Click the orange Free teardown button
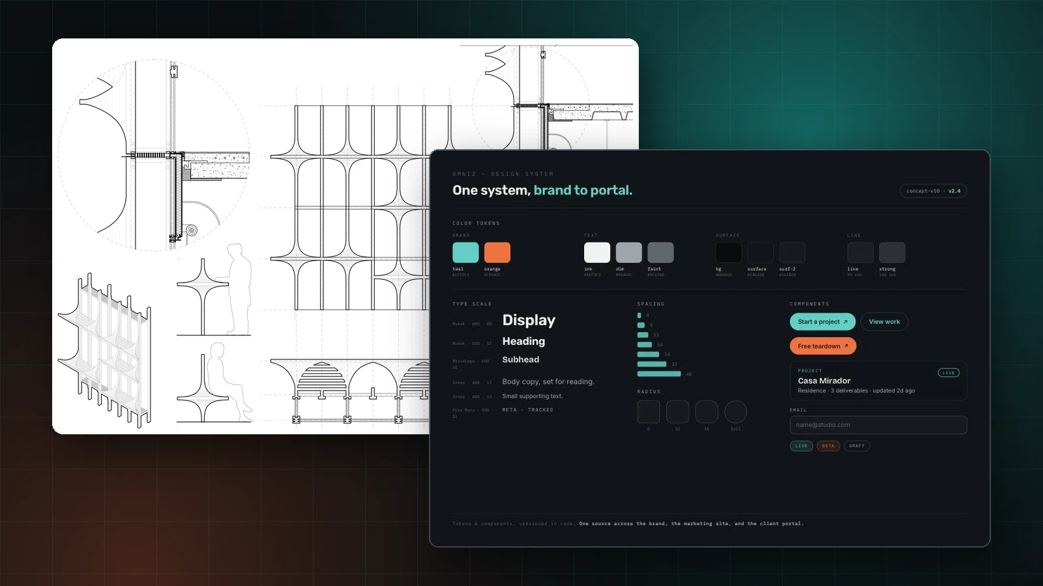The image size is (1043, 586). (823, 346)
